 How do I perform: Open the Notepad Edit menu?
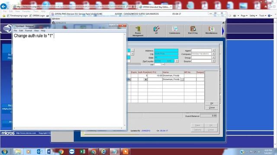21,31
